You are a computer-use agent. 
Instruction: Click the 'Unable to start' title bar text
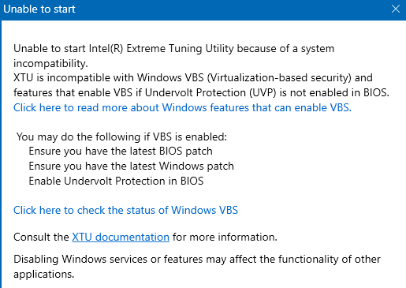[x=39, y=9]
